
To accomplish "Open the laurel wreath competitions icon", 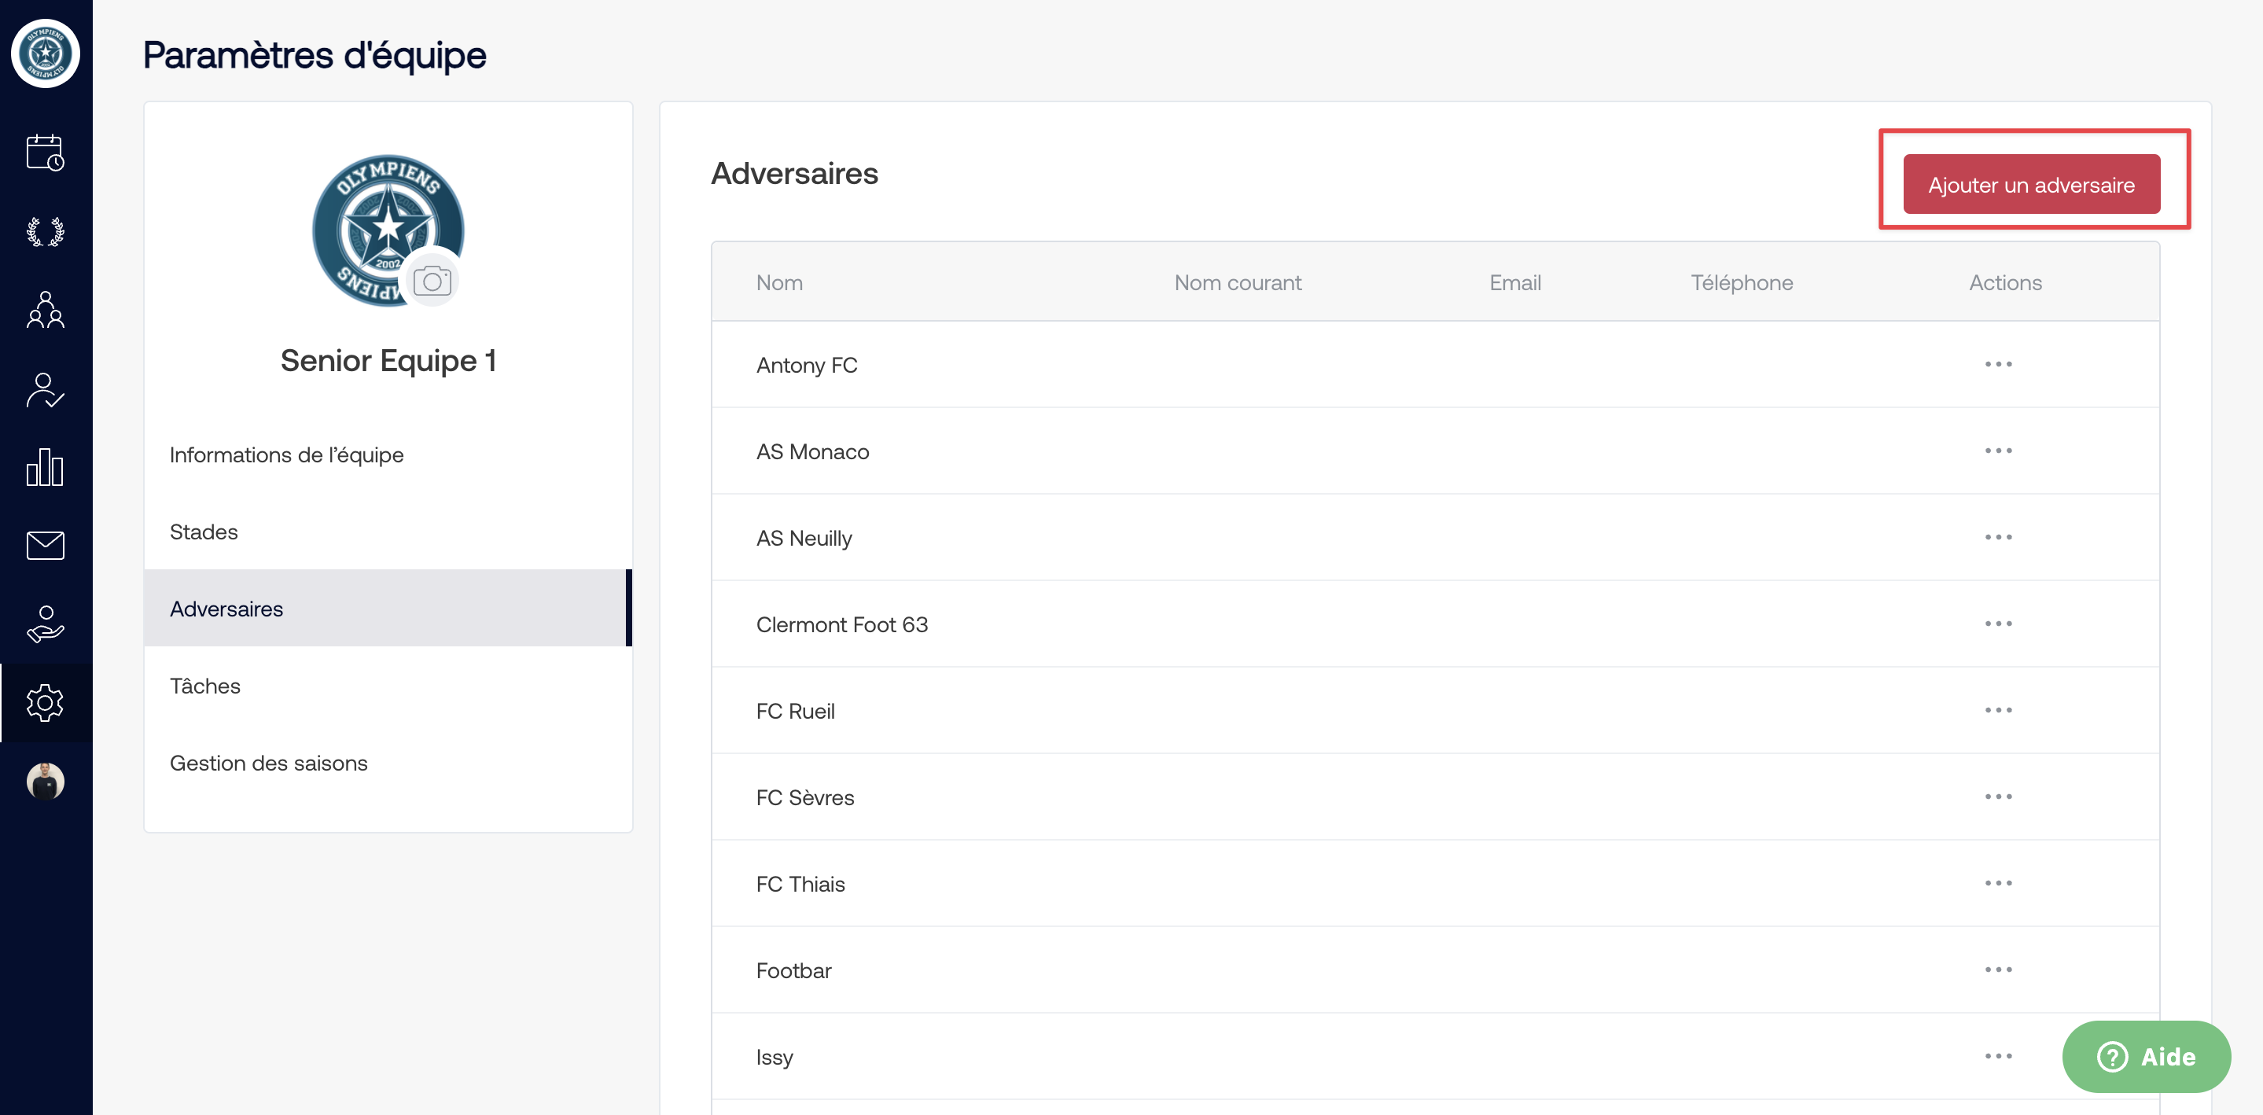I will coord(46,232).
